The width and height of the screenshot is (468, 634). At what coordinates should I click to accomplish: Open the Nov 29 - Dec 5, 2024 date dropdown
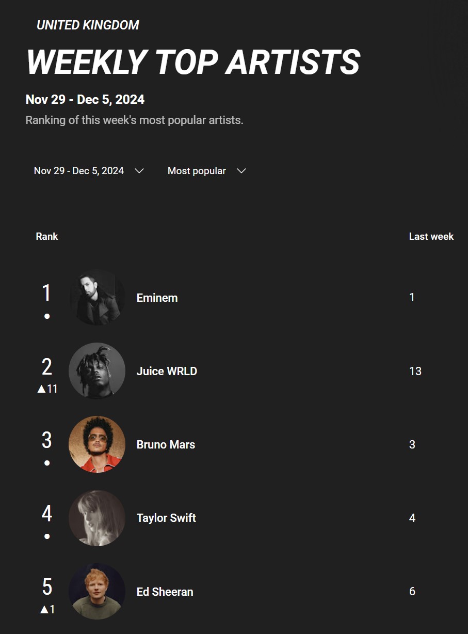point(88,171)
